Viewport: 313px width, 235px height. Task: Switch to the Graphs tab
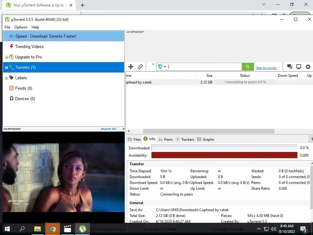[x=205, y=139]
